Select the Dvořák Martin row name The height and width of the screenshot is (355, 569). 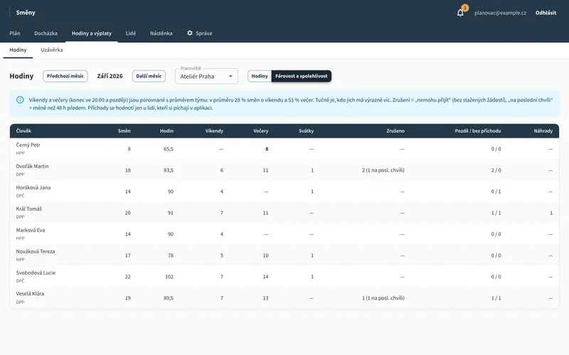[x=32, y=166]
